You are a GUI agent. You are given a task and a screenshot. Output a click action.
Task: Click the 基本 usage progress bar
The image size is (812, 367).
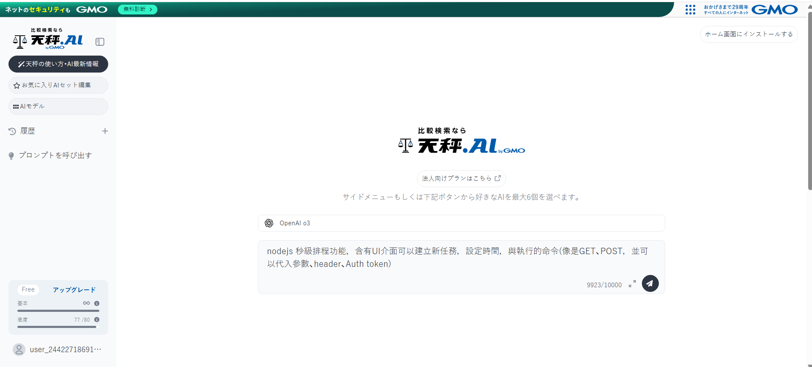(58, 311)
